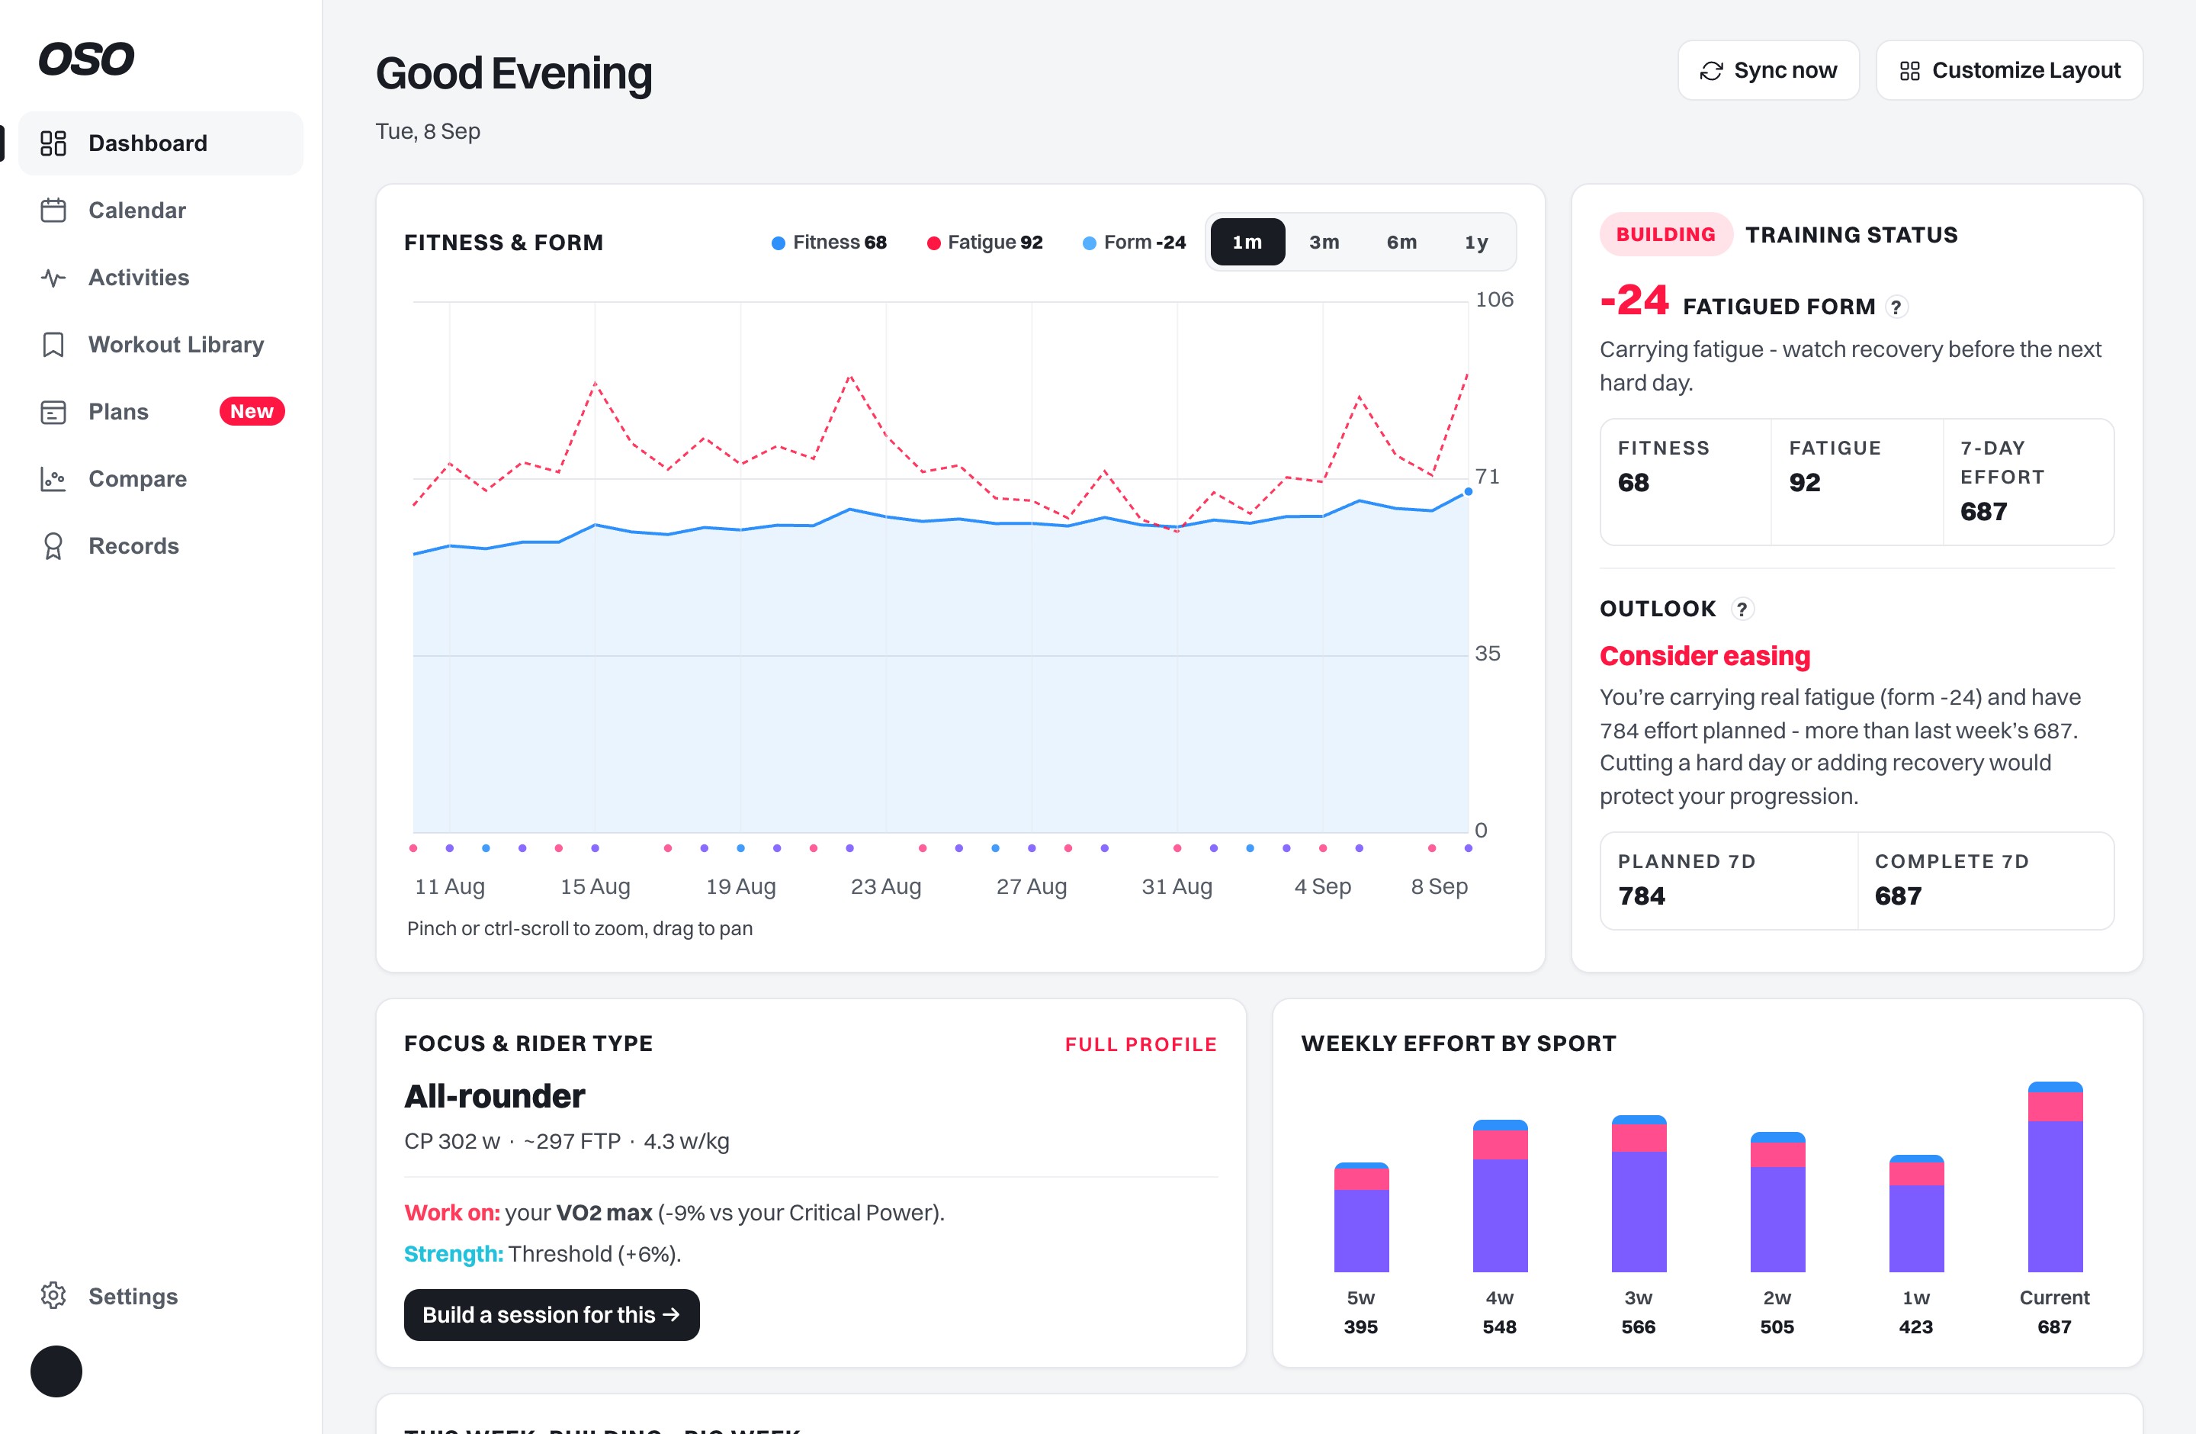
Task: Select 1m chart range
Action: tap(1247, 242)
